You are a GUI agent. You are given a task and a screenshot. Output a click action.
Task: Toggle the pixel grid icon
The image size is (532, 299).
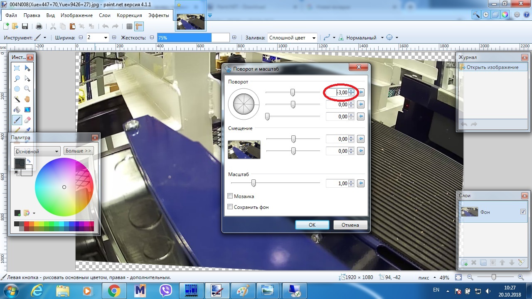[x=129, y=26]
